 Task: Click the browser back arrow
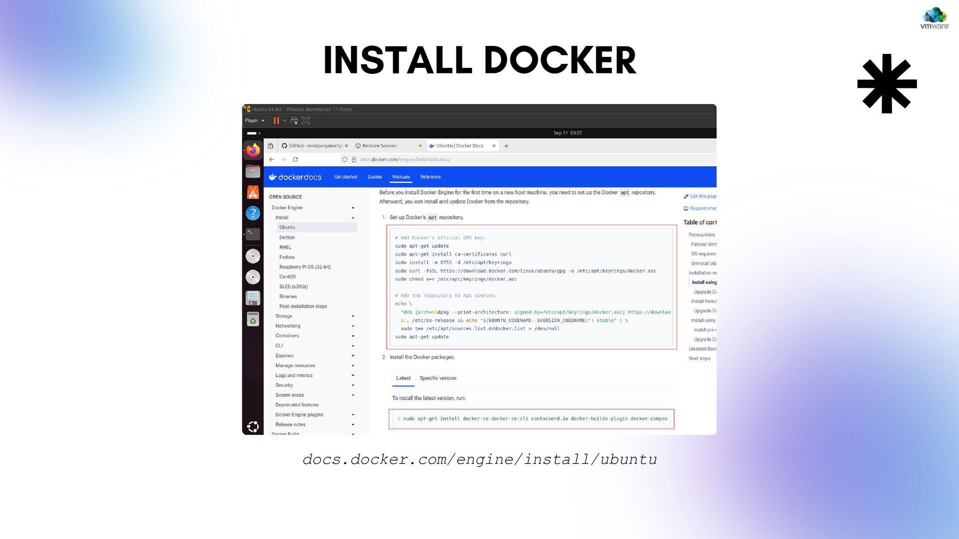click(272, 160)
